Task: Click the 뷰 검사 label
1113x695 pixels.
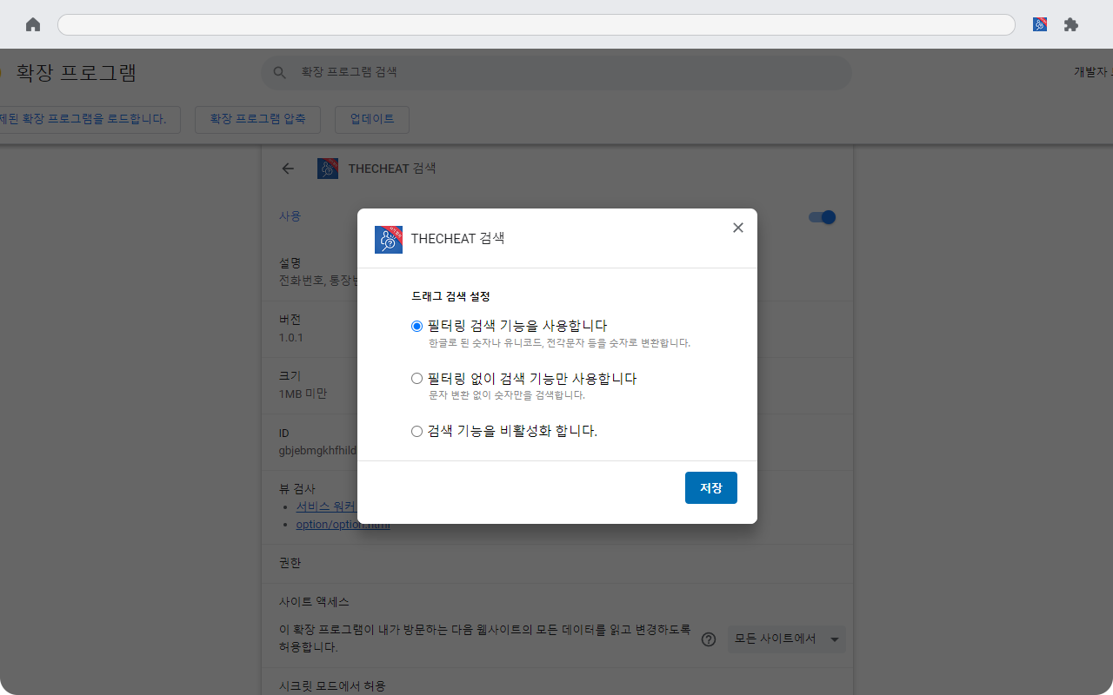Action: (297, 489)
